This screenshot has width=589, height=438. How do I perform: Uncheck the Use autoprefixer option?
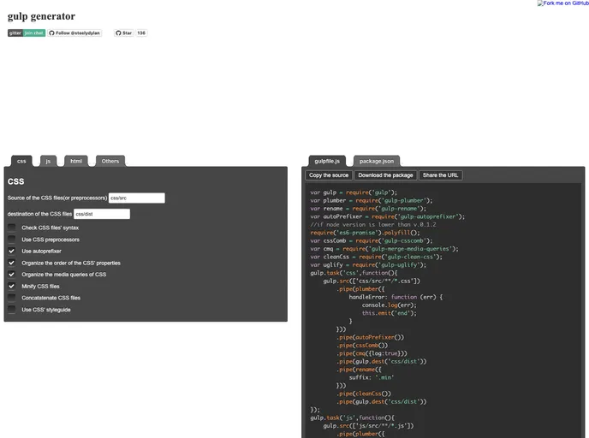(x=12, y=252)
